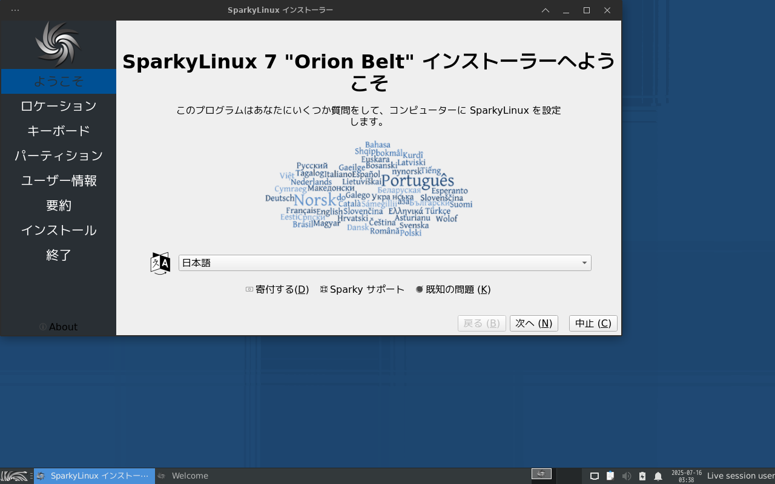Click the volume speaker tray icon
The width and height of the screenshot is (775, 484).
pyautogui.click(x=627, y=476)
